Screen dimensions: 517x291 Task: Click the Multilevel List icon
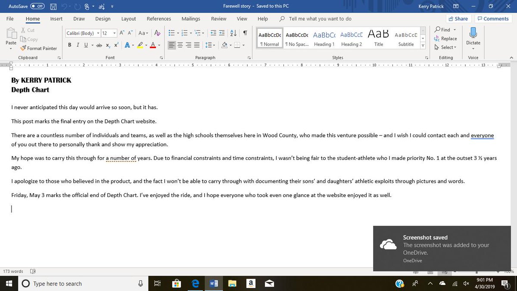point(198,33)
